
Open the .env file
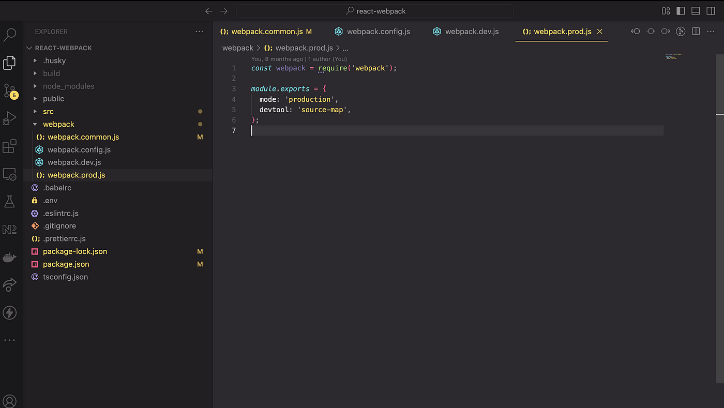click(118, 201)
